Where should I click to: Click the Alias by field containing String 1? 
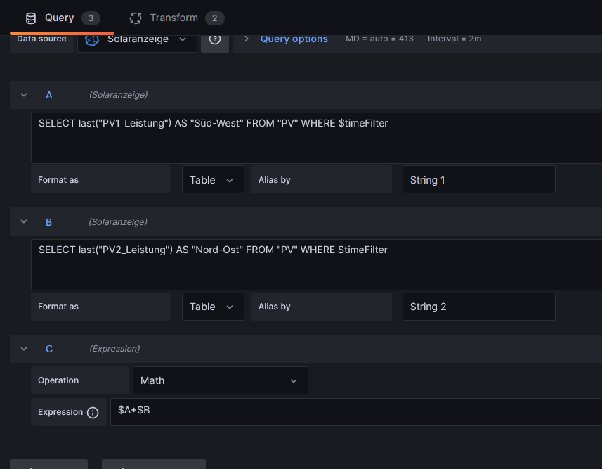478,180
